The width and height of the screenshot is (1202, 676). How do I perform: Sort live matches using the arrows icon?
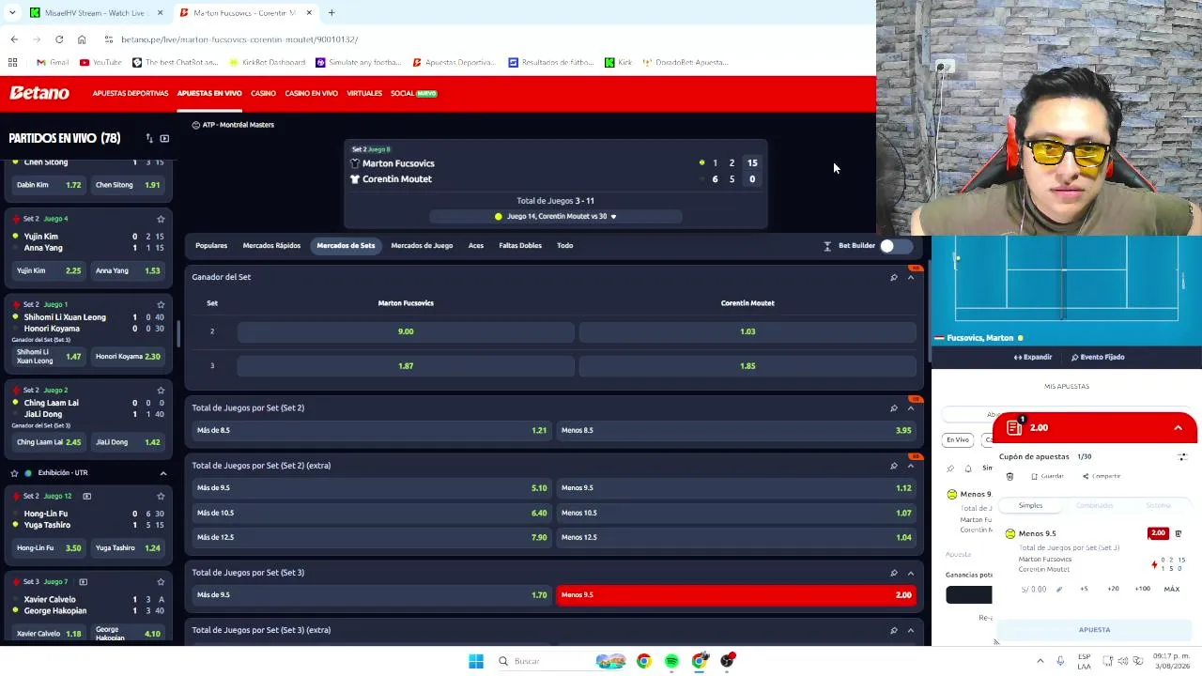click(149, 139)
